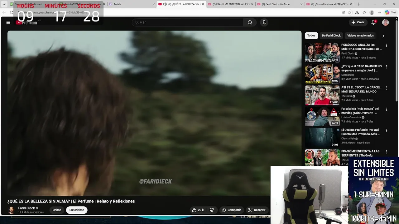Dislike the video with thumbs down
This screenshot has height=224, width=399.
point(212,210)
